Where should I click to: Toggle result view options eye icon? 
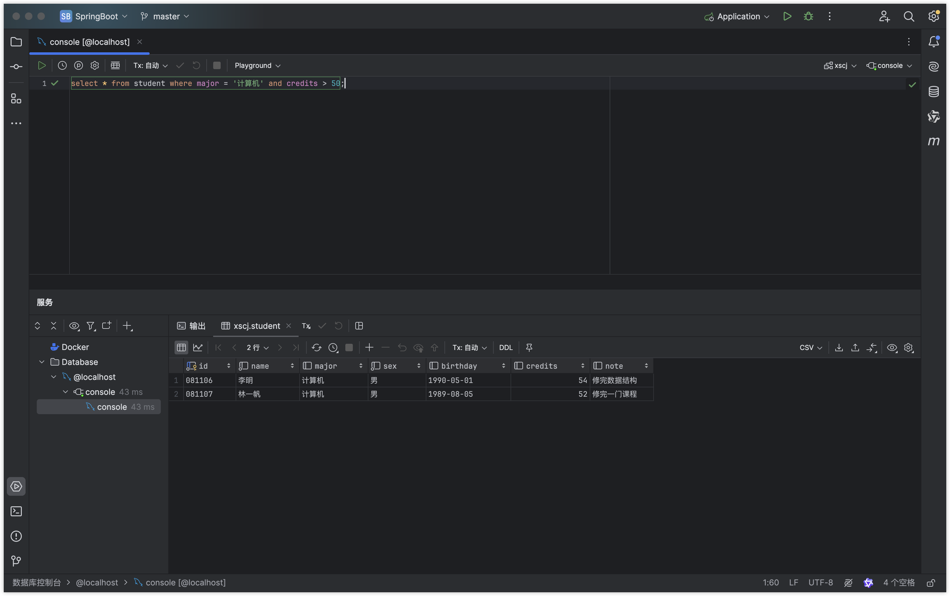(x=892, y=347)
